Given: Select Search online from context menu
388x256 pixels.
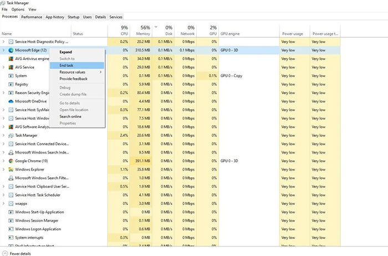Looking at the screenshot, I should click(70, 116).
